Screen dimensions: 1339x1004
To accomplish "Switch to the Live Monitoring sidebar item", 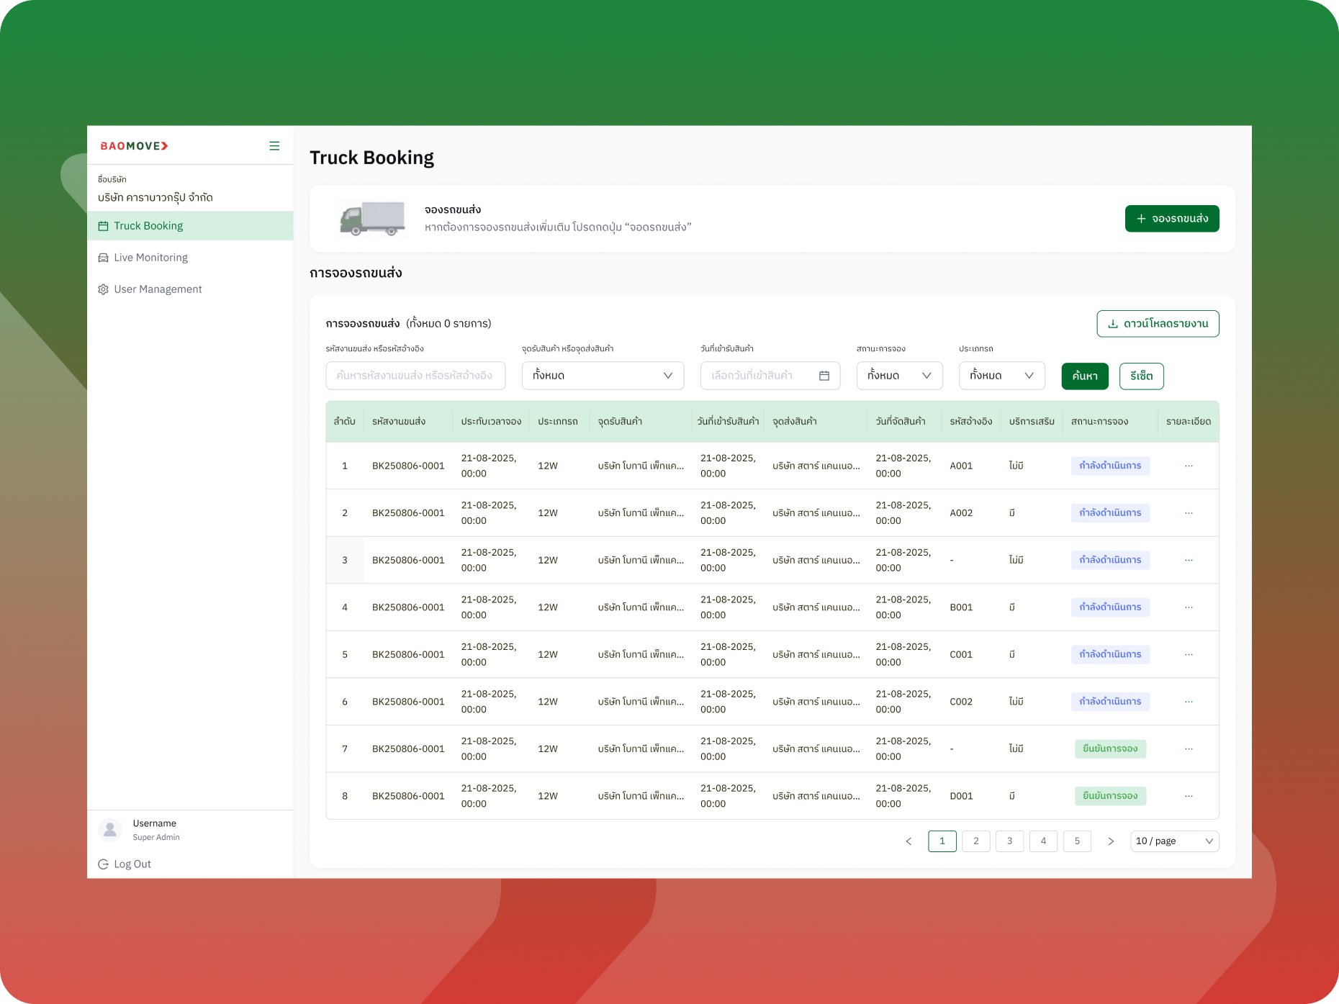I will coord(150,257).
